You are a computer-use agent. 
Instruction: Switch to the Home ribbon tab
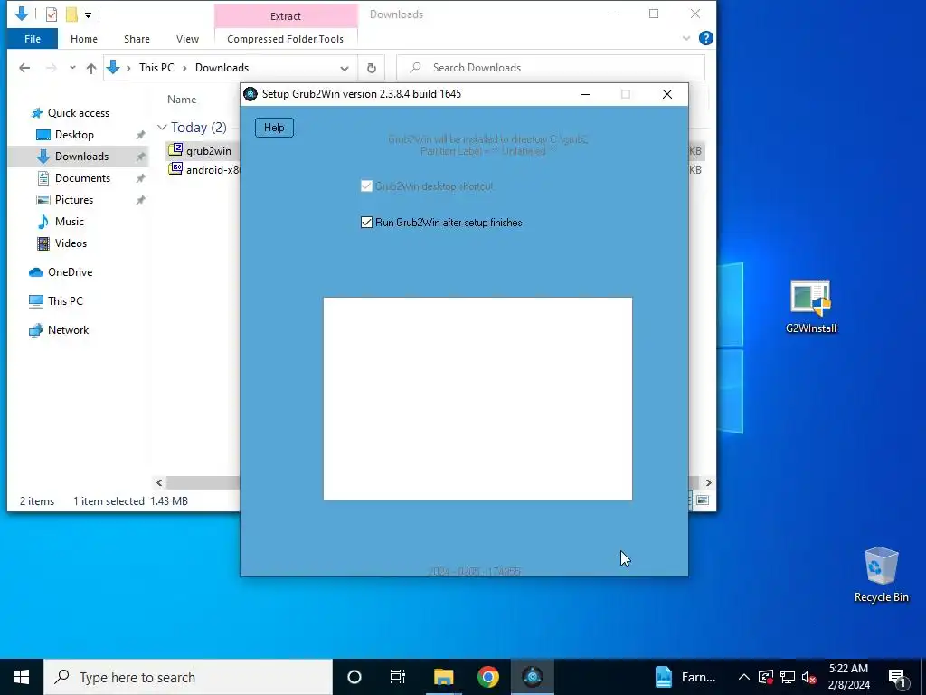[84, 39]
